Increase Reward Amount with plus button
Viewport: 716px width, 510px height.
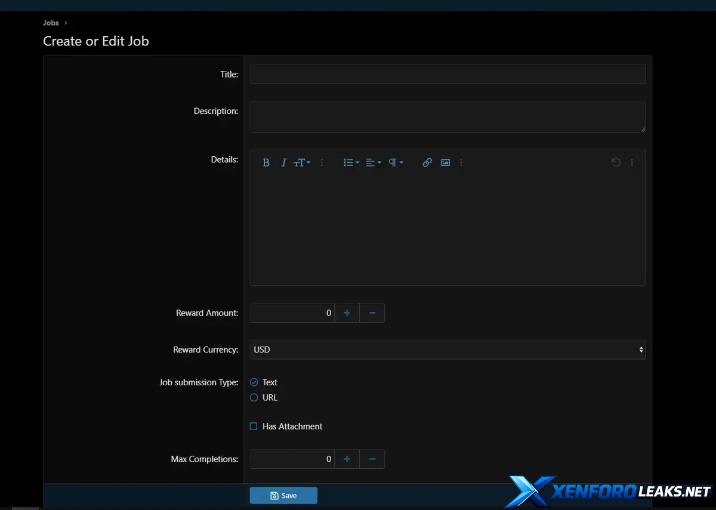point(347,313)
